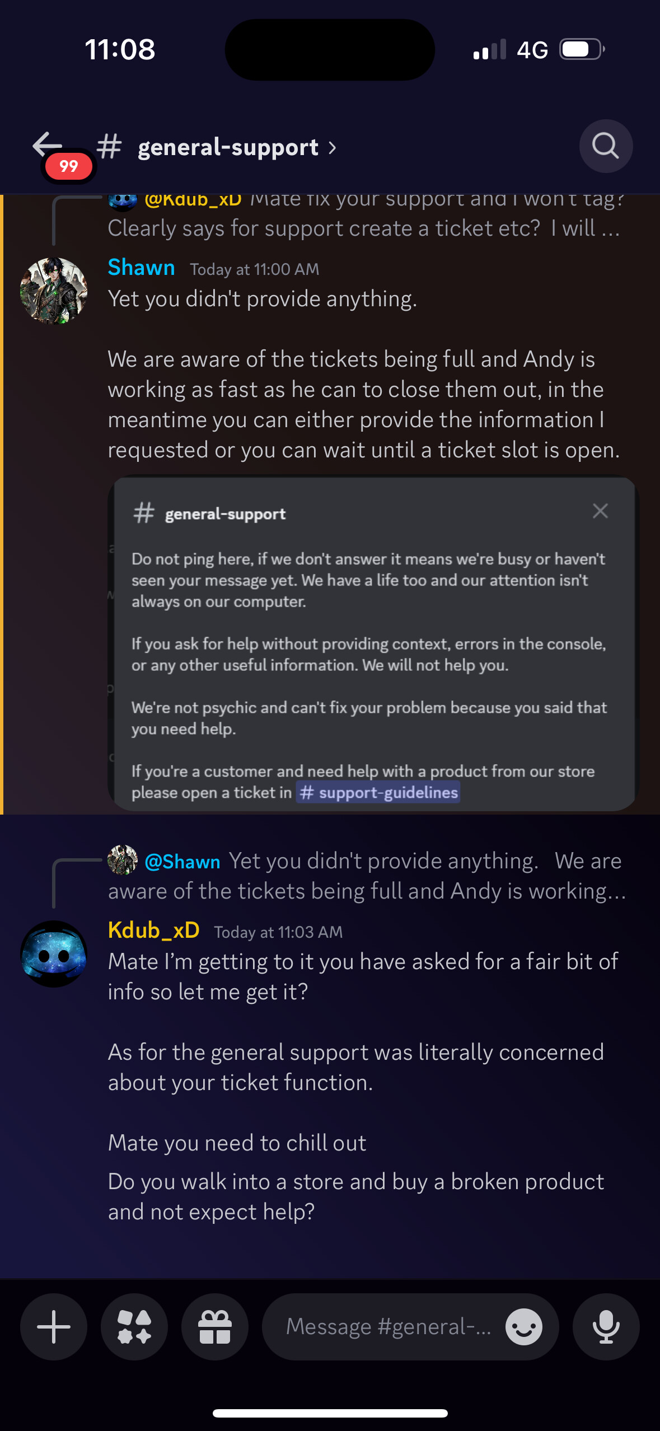Expand truncated reply preview to @Shawn
Image resolution: width=660 pixels, height=1431 pixels.
(x=367, y=876)
